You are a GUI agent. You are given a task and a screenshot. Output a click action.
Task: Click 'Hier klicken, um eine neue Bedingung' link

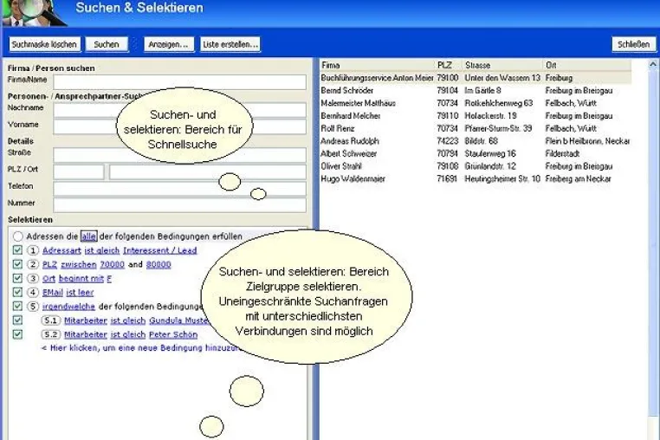coord(141,348)
